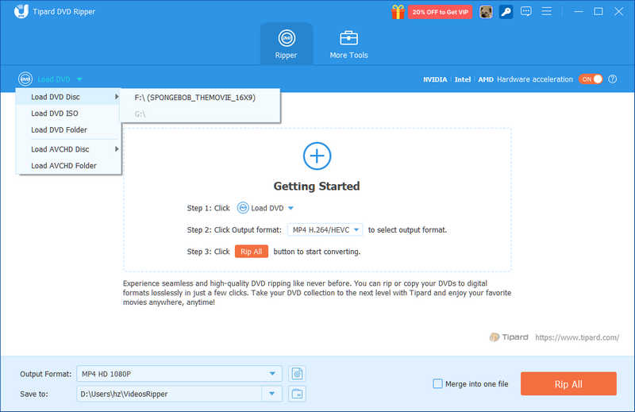Choose Load DVD Folder menu entry

[x=68, y=129]
